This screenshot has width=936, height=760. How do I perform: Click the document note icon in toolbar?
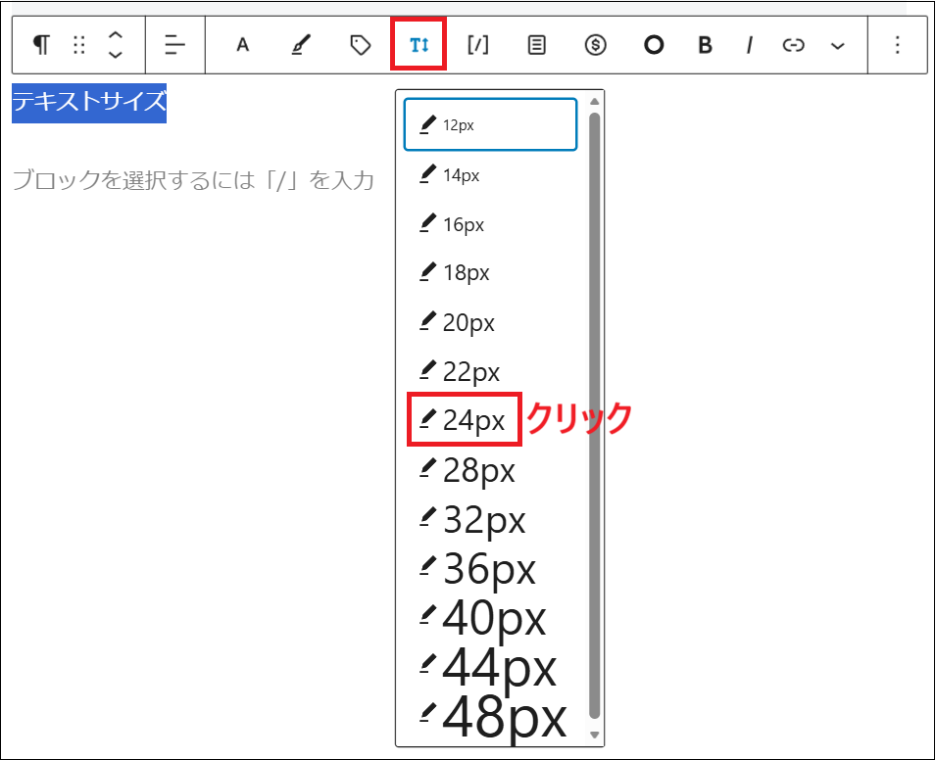click(536, 45)
